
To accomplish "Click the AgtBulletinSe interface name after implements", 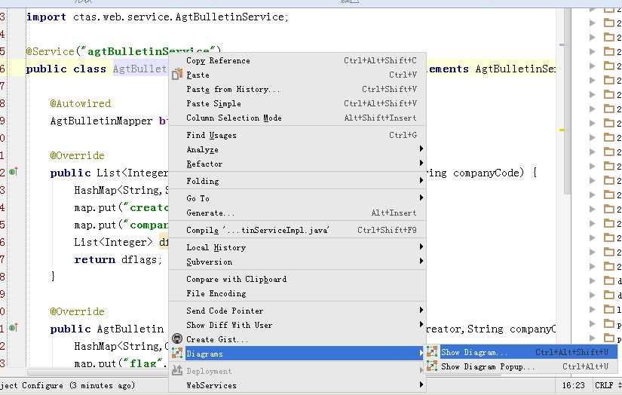I will 515,69.
